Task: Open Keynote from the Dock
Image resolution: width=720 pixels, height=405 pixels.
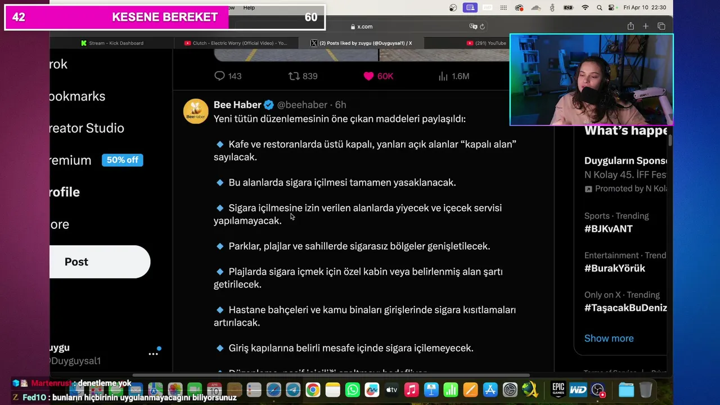Action: pos(431,390)
